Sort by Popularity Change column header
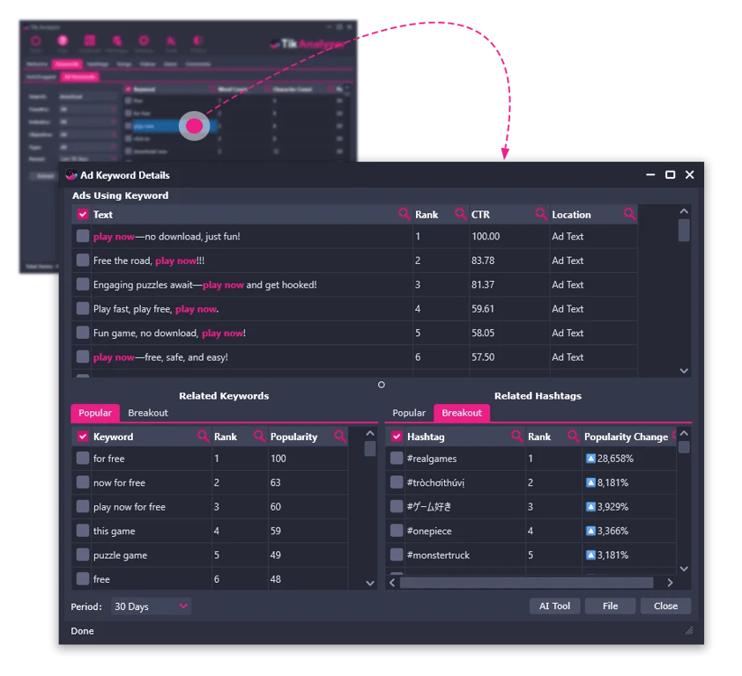 point(626,437)
